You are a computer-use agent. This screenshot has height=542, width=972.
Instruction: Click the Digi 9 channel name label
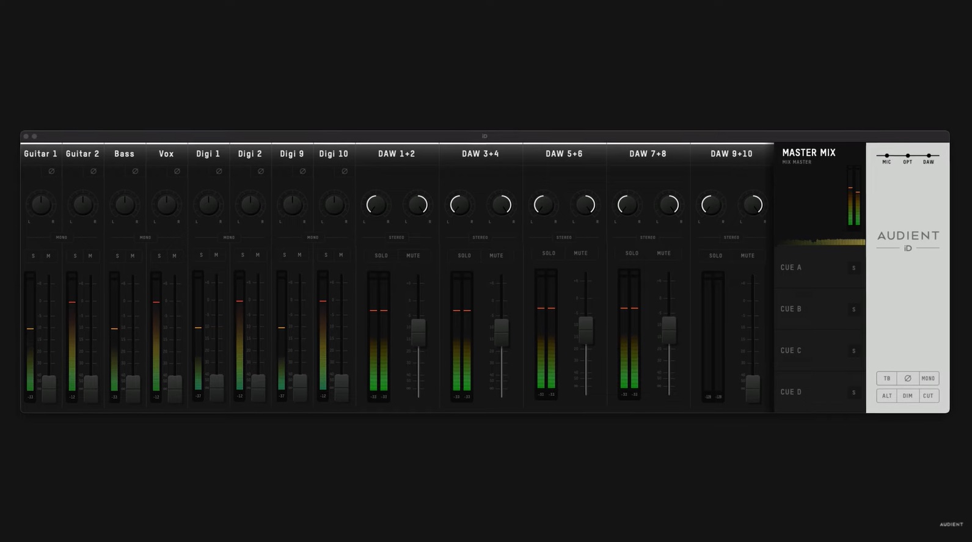point(292,154)
